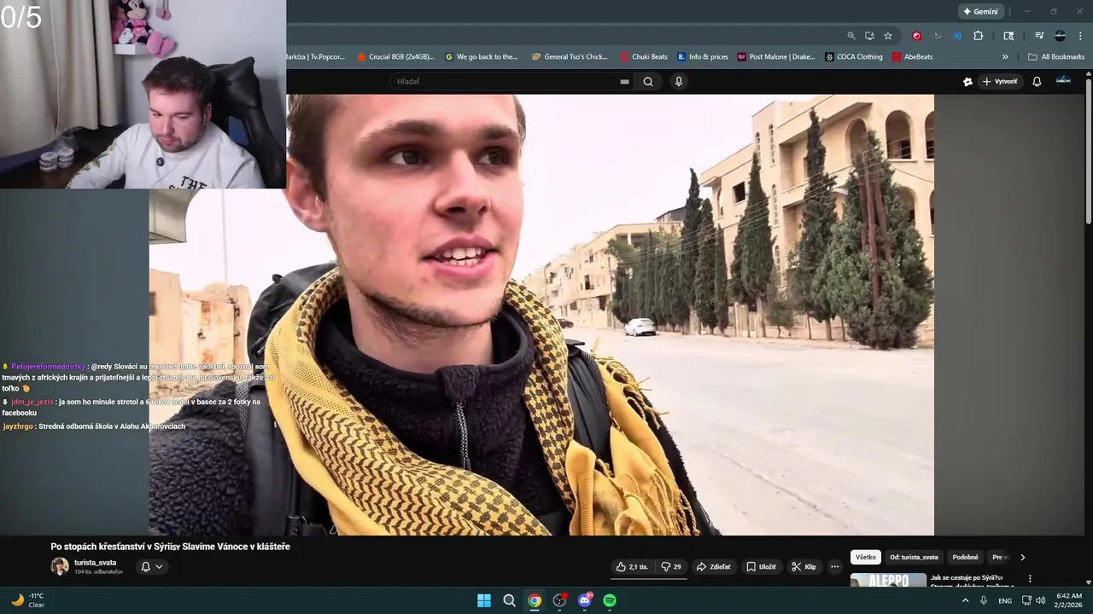The width and height of the screenshot is (1093, 614).
Task: Expand the system tray hidden icons chevron
Action: click(966, 600)
